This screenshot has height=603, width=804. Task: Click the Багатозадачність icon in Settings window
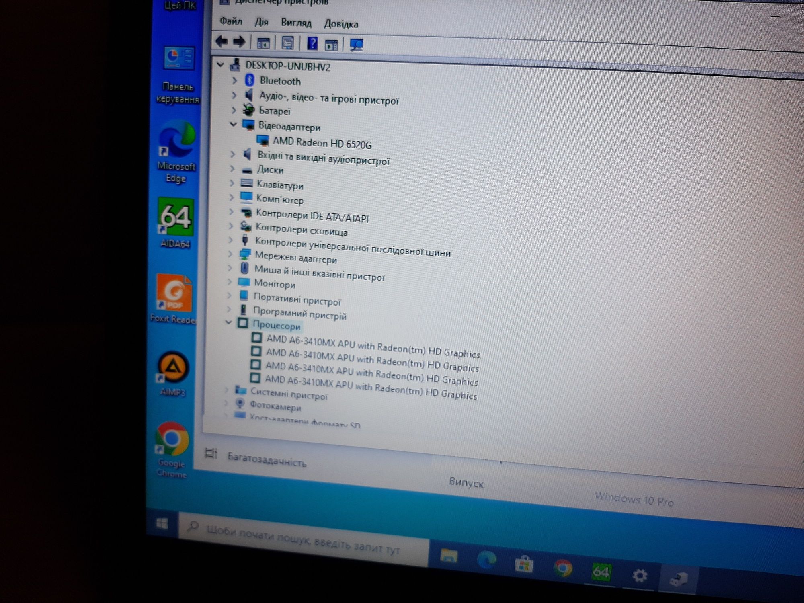click(211, 453)
